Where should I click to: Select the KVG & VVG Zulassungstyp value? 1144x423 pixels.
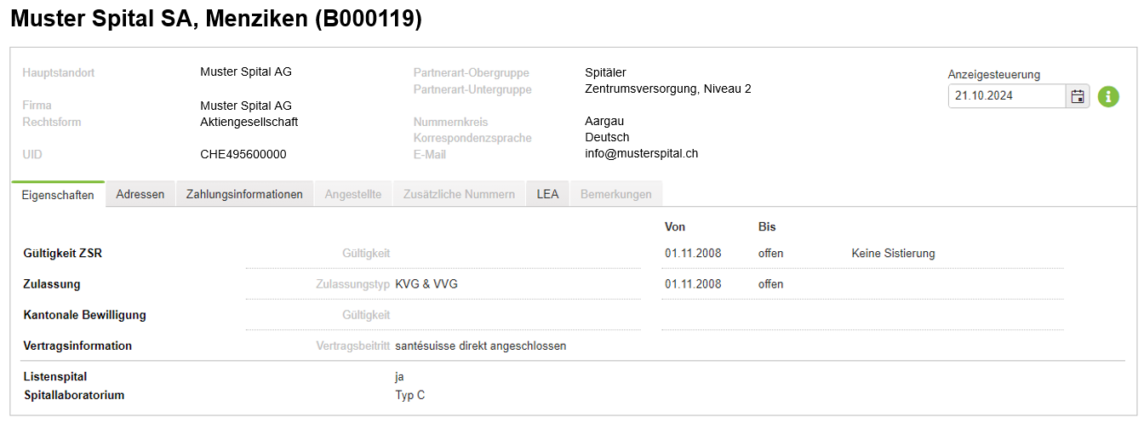[426, 283]
